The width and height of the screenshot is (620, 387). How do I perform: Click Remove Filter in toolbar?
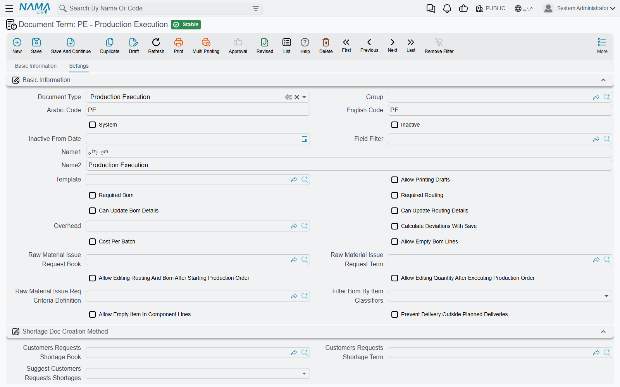(x=439, y=46)
